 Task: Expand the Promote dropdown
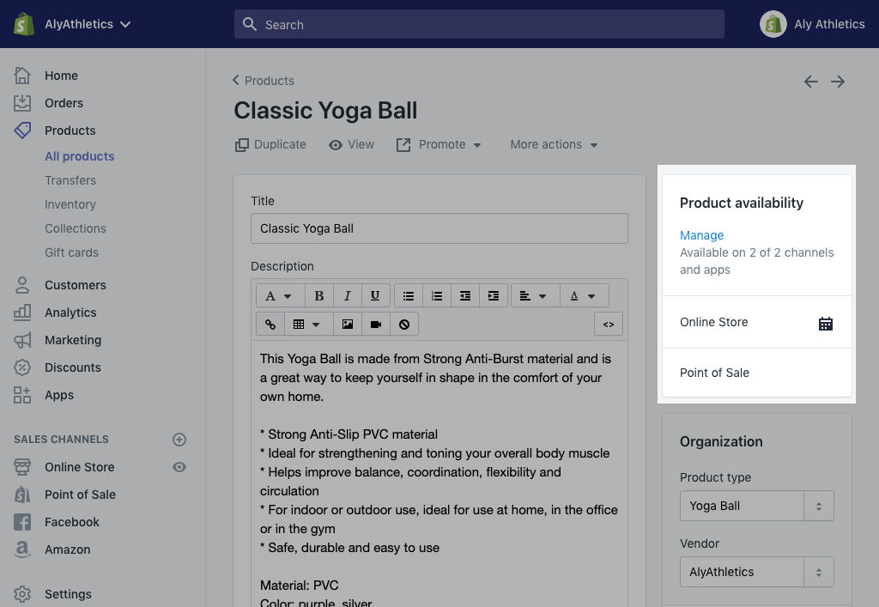[x=439, y=144]
